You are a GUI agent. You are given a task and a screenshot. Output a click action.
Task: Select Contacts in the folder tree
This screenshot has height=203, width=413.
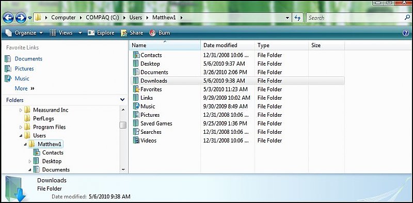tap(53, 153)
